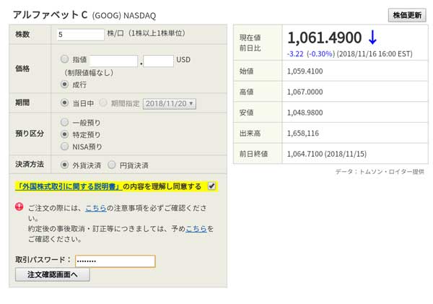Click the 取引パスワード password field

tap(115, 261)
